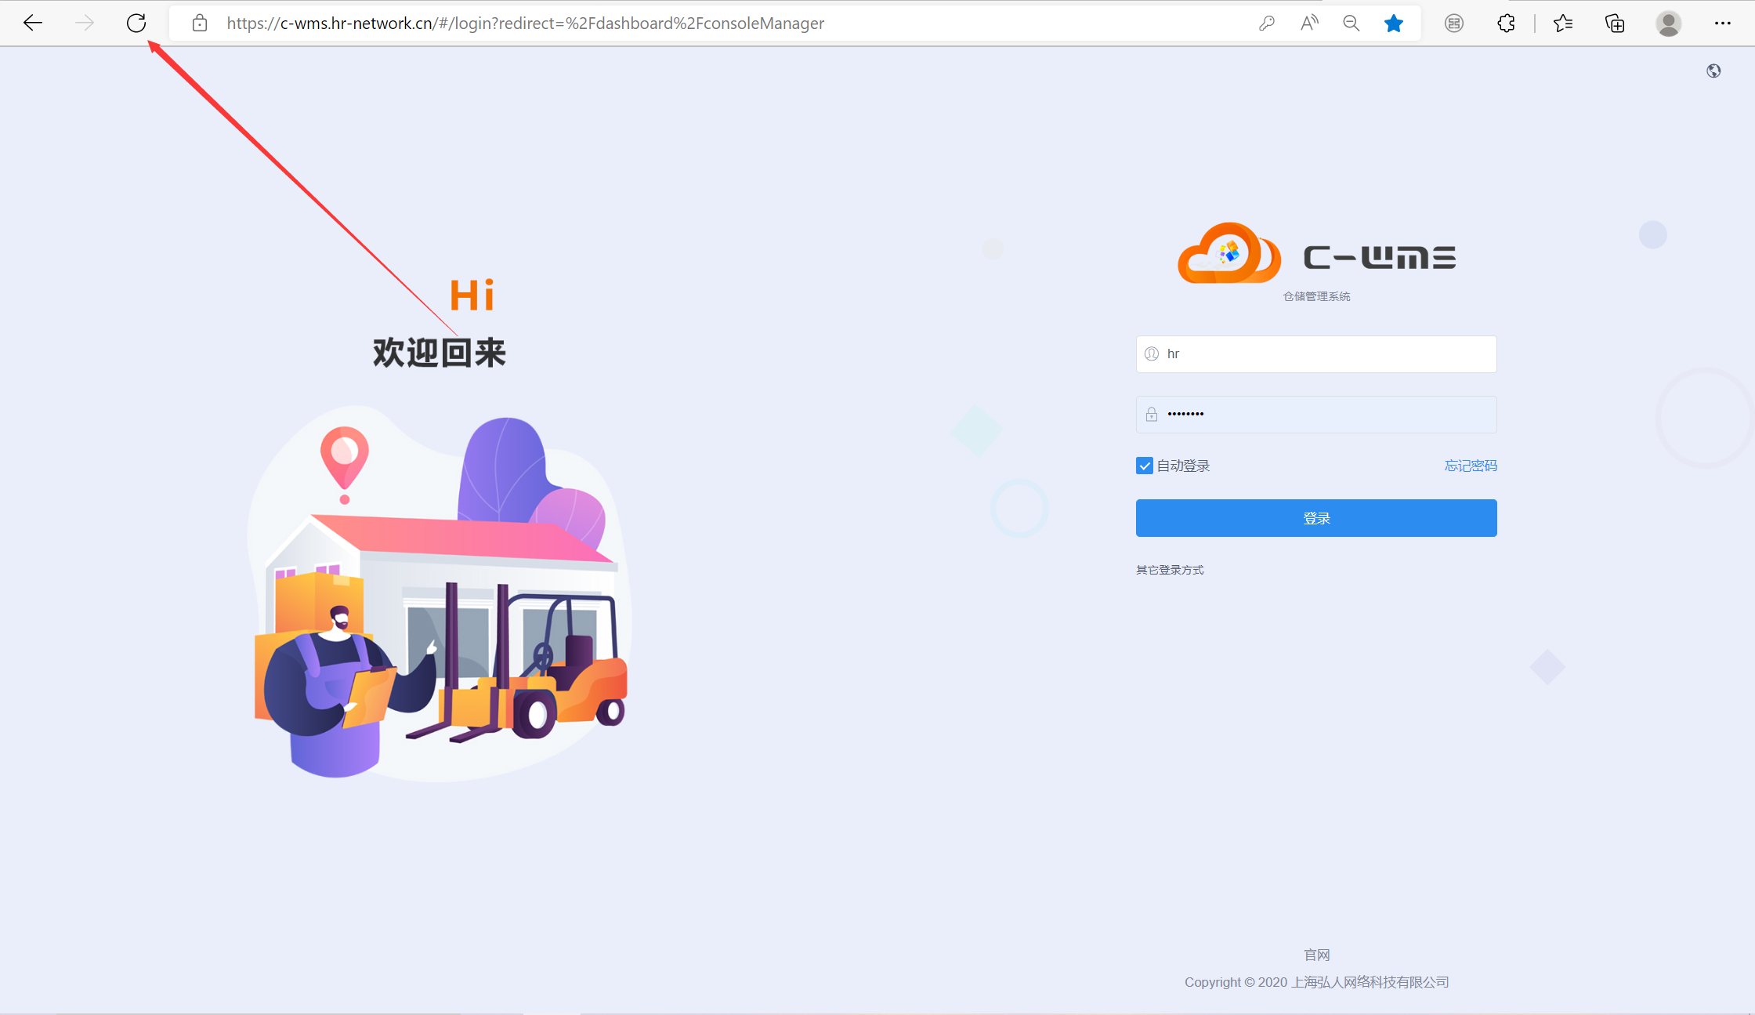1755x1015 pixels.
Task: Click the 欢迎回来 heading
Action: click(440, 353)
